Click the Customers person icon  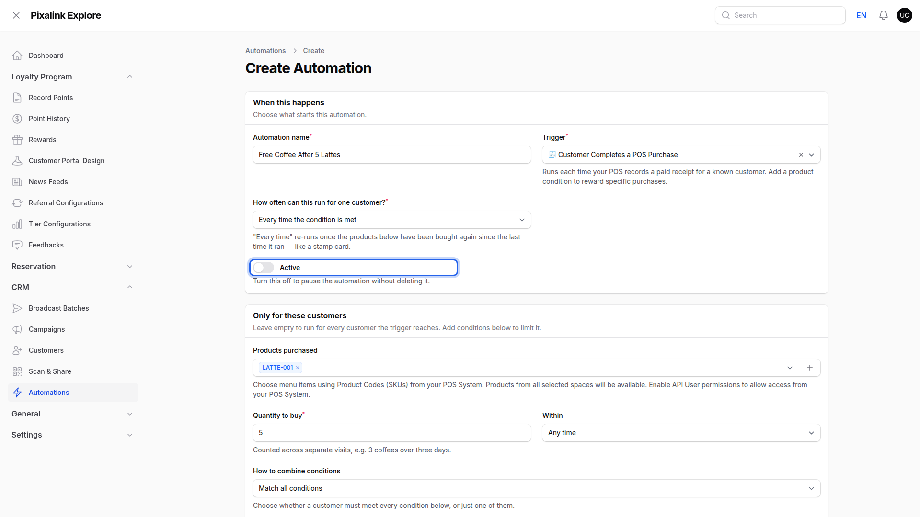pos(17,350)
